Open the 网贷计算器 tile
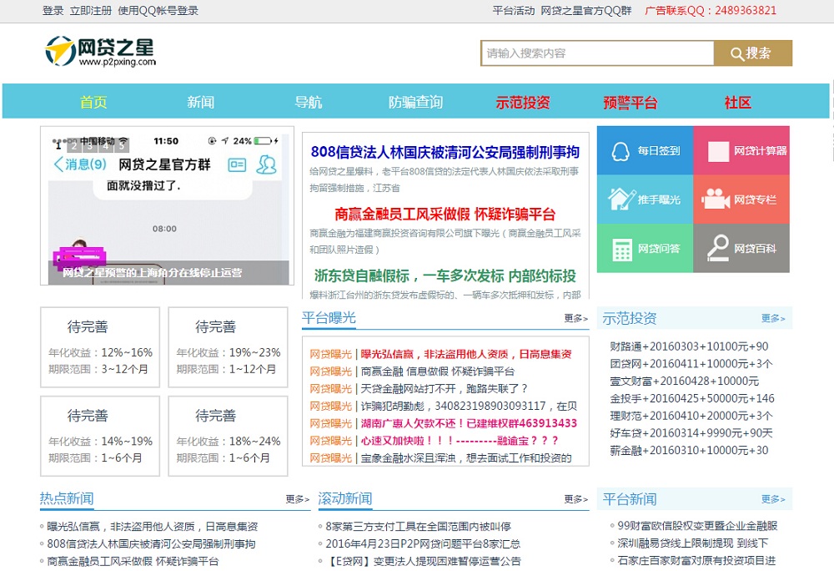Viewport: 834px width, 571px height. [x=741, y=150]
